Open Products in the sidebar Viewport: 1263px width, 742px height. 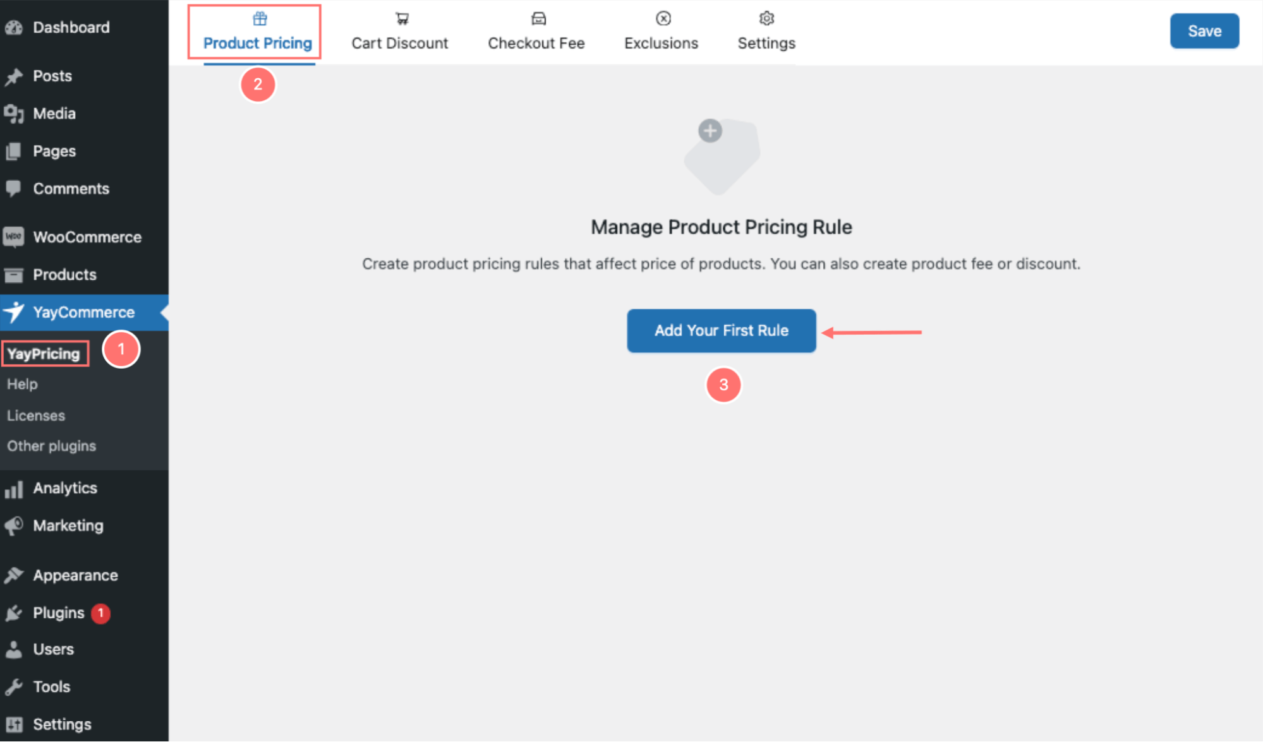point(64,275)
